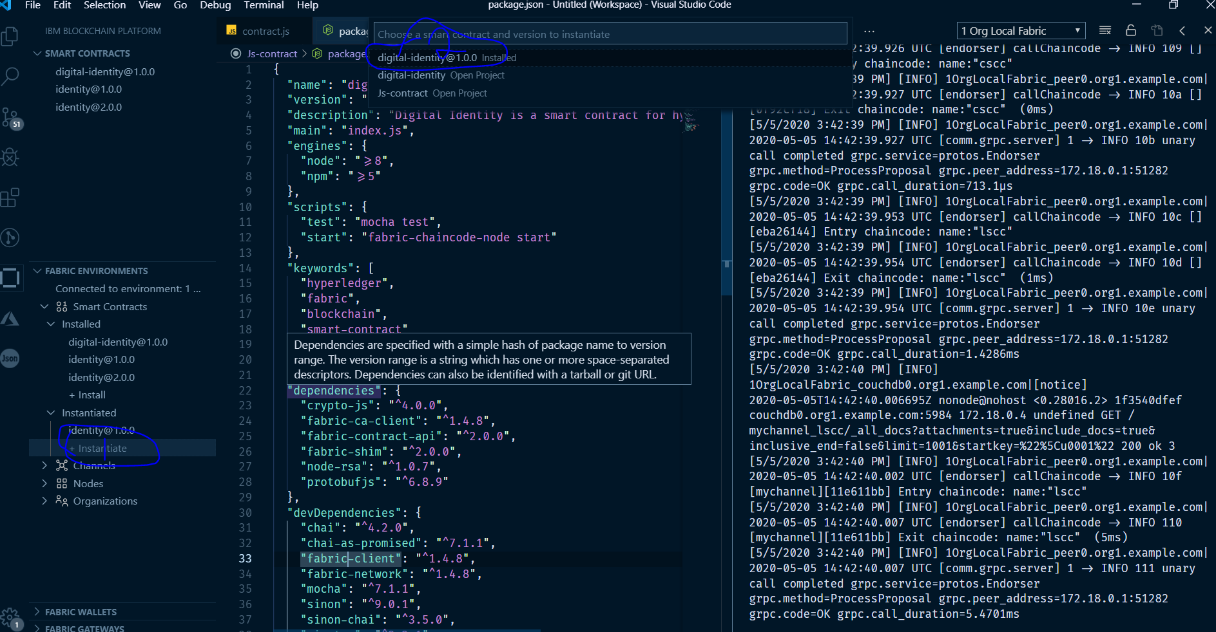Click the Js-contract breadcrumb
This screenshot has height=632, width=1216.
(x=272, y=53)
